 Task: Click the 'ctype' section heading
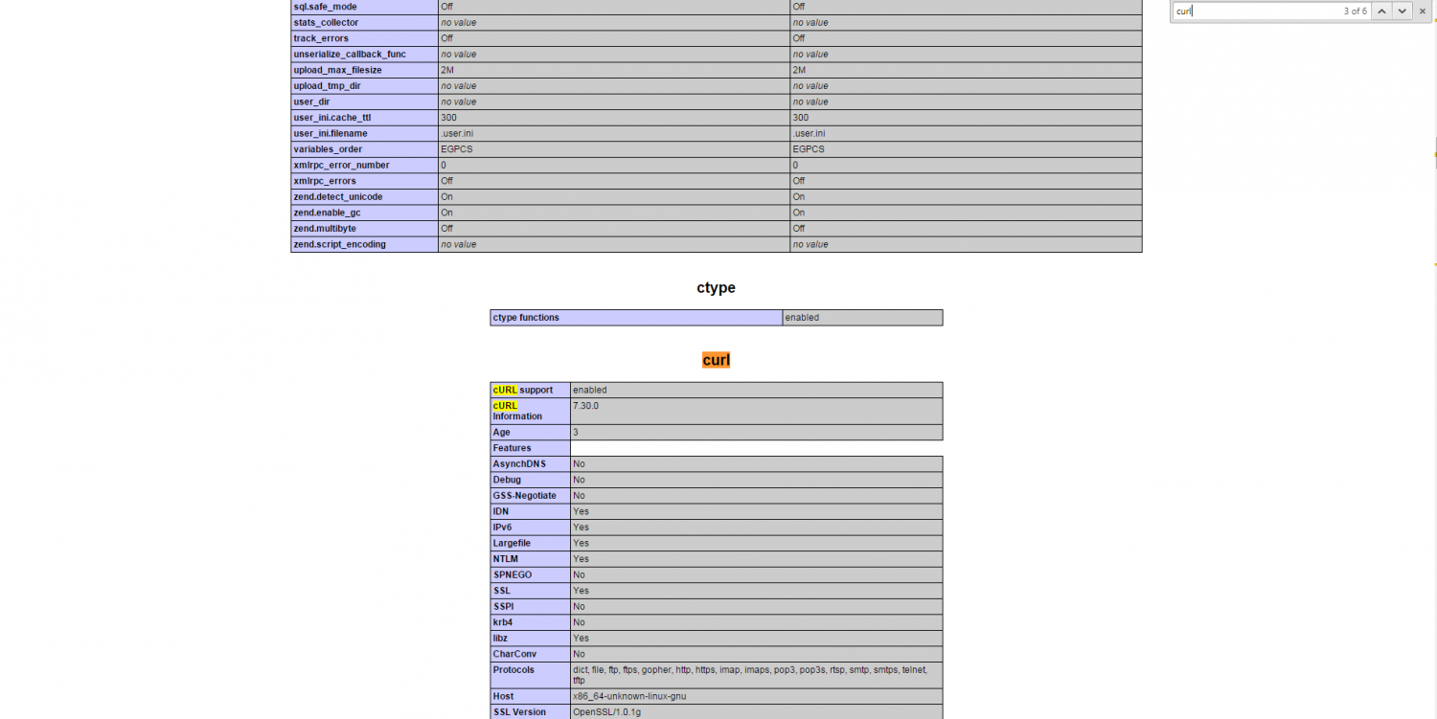tap(716, 287)
